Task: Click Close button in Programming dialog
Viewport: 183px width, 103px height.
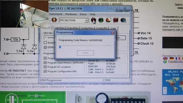Action: [85, 53]
